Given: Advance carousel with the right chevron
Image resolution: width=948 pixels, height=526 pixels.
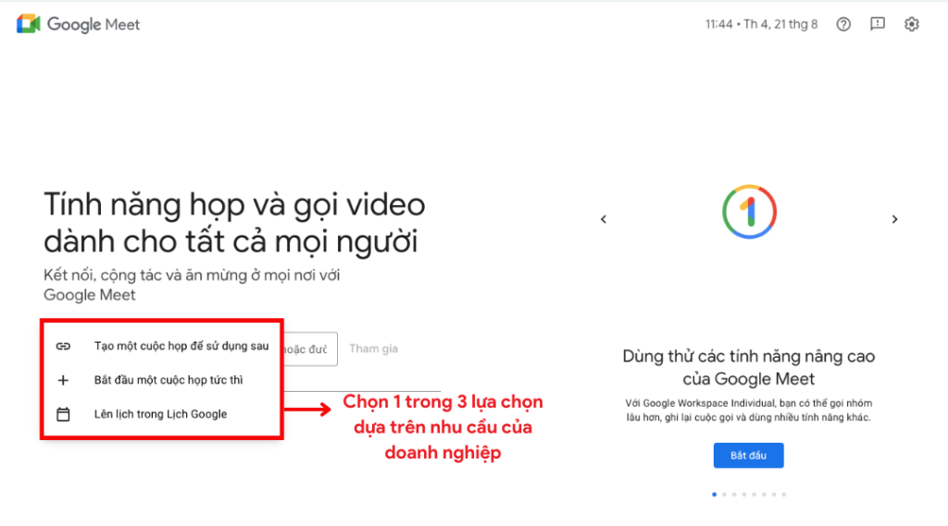Looking at the screenshot, I should pos(895,219).
